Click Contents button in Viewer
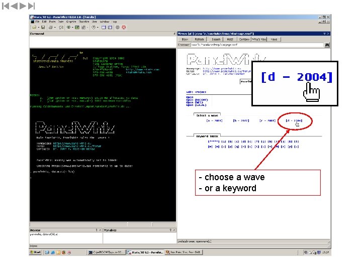The width and height of the screenshot is (362, 271). [244, 40]
